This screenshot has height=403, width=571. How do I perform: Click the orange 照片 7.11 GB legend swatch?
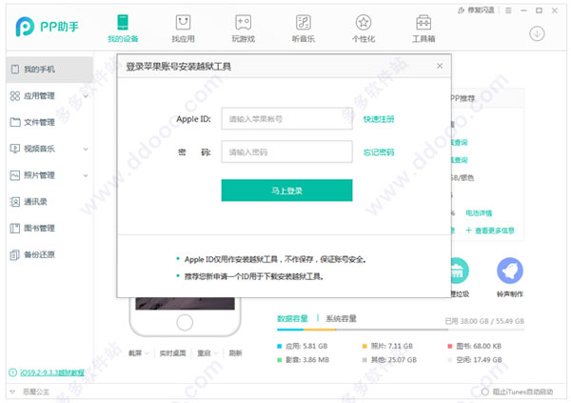364,346
